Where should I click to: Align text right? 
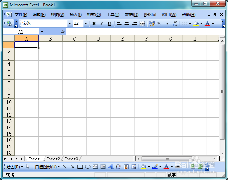point(135,24)
